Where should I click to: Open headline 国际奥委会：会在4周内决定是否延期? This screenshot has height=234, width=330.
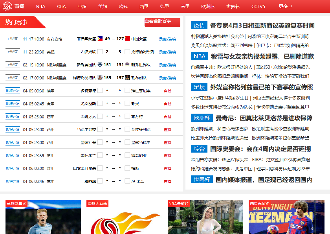260,149
